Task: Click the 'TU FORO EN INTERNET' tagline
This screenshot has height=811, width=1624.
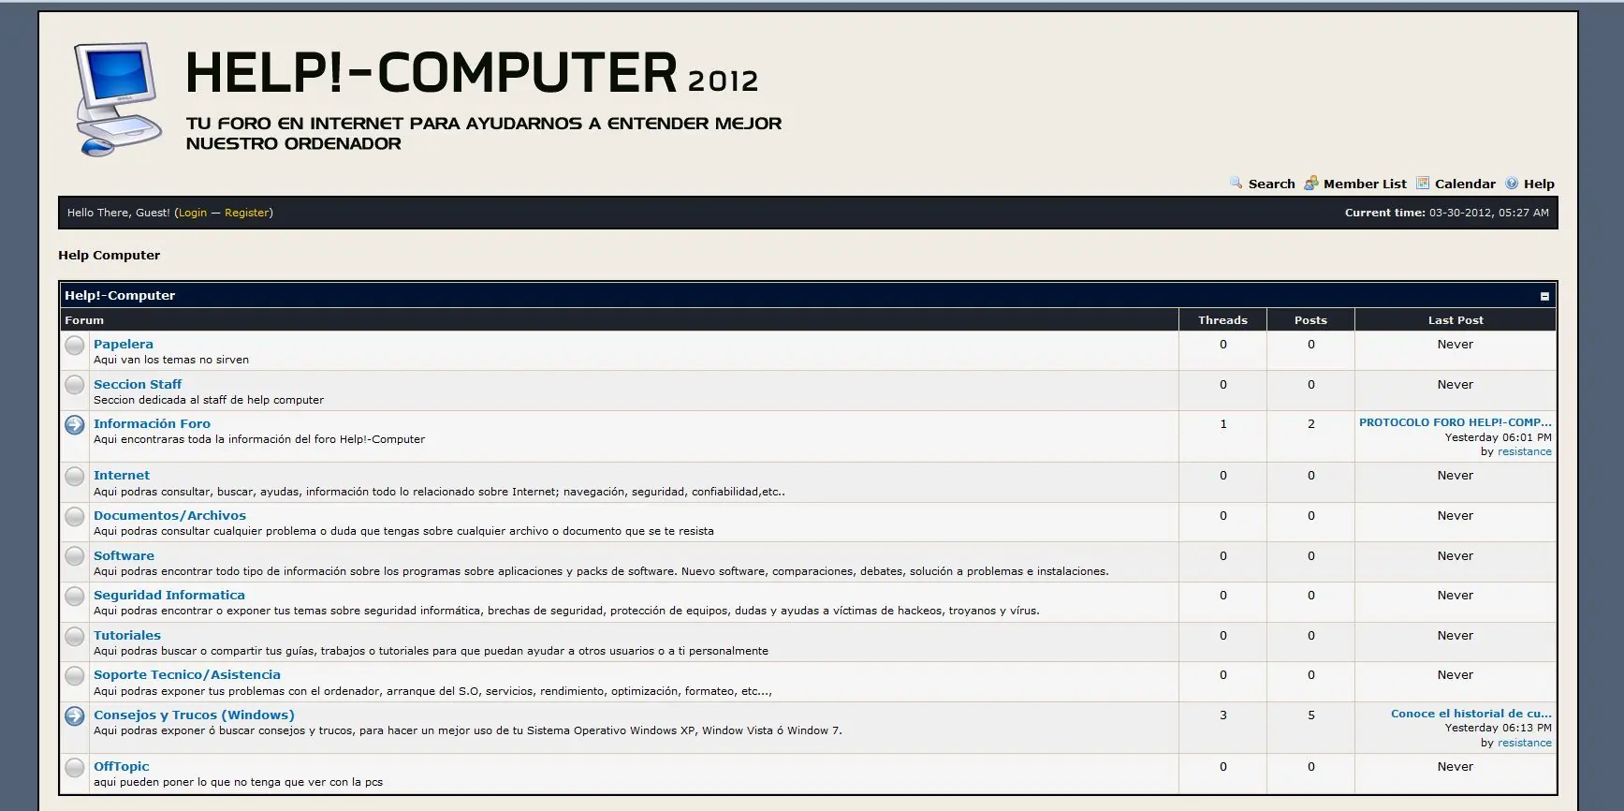Action: [484, 133]
